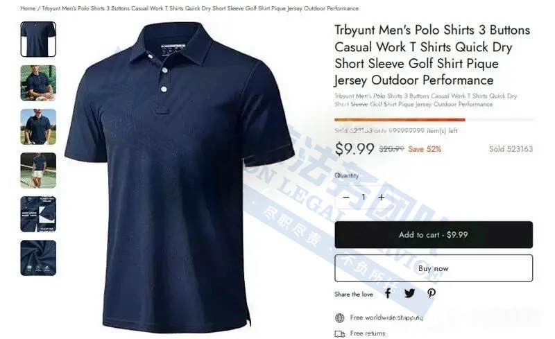Share product on Twitter icon
Screen dimensions: 555x339
409,293
